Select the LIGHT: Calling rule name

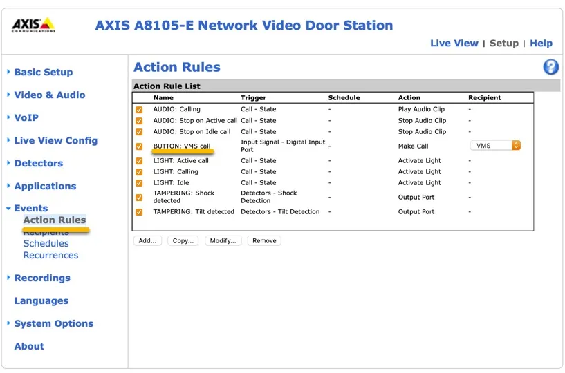pyautogui.click(x=176, y=172)
